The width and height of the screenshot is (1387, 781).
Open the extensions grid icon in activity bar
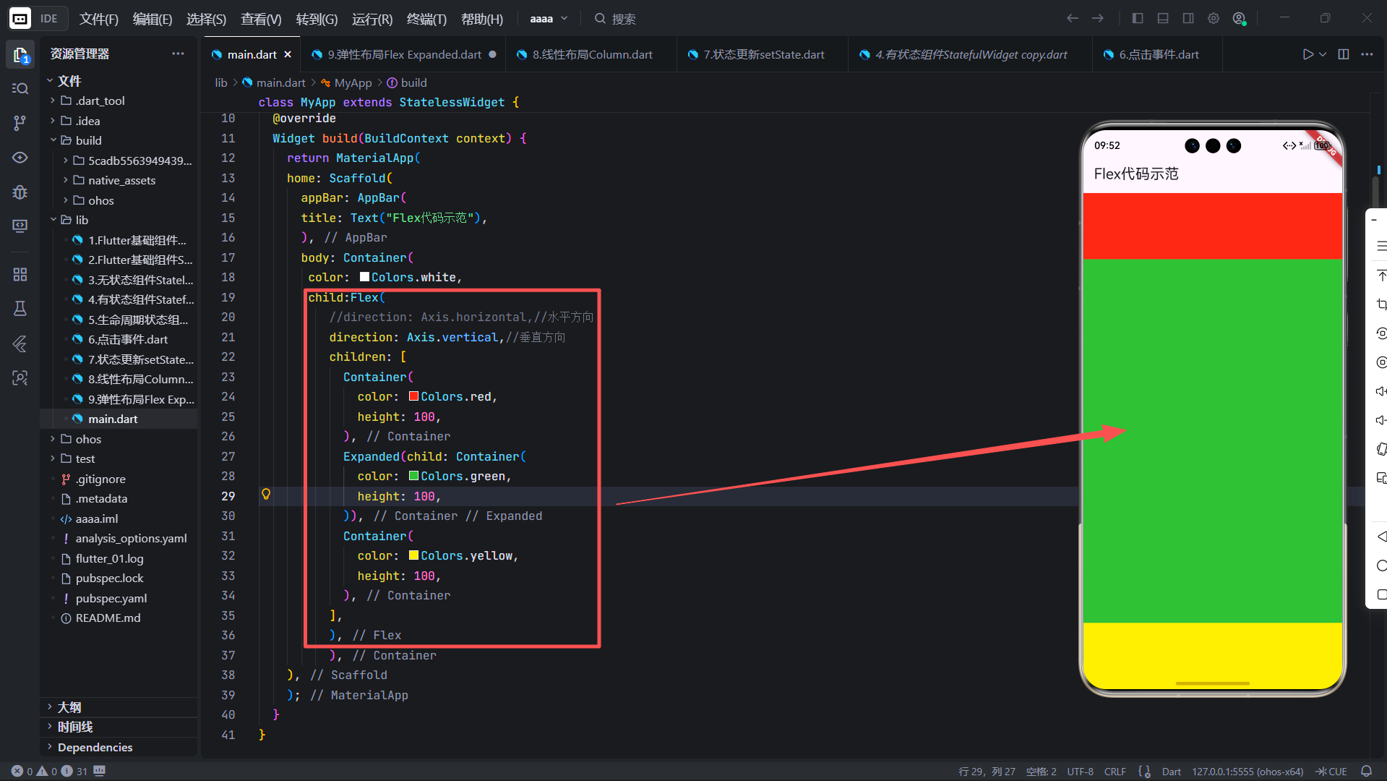20,274
